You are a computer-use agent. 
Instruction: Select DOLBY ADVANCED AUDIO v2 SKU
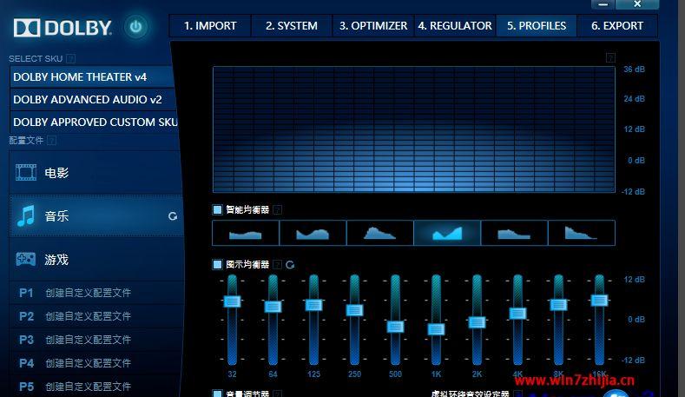pos(92,100)
